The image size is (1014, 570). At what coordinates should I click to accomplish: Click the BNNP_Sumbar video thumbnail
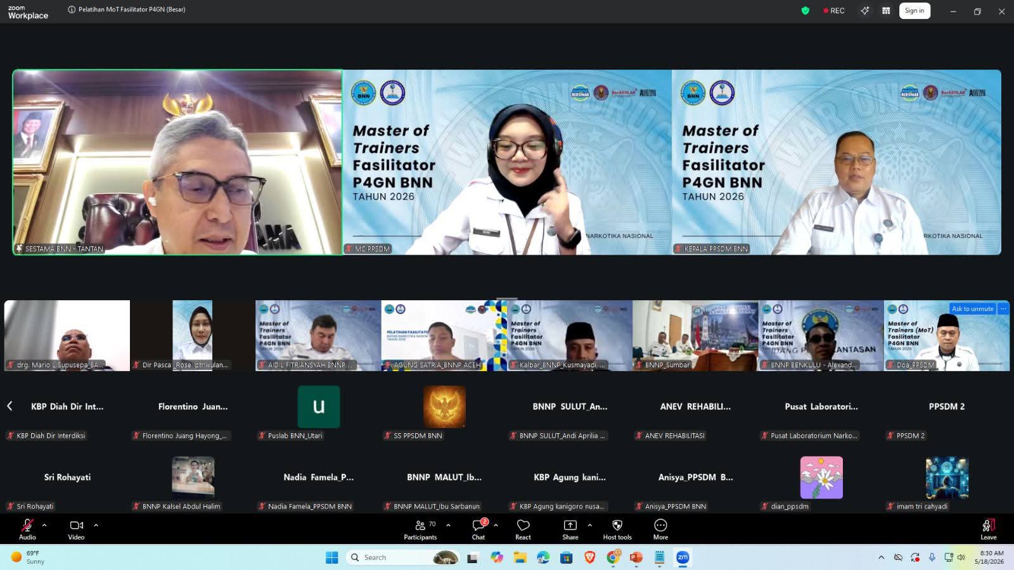695,336
